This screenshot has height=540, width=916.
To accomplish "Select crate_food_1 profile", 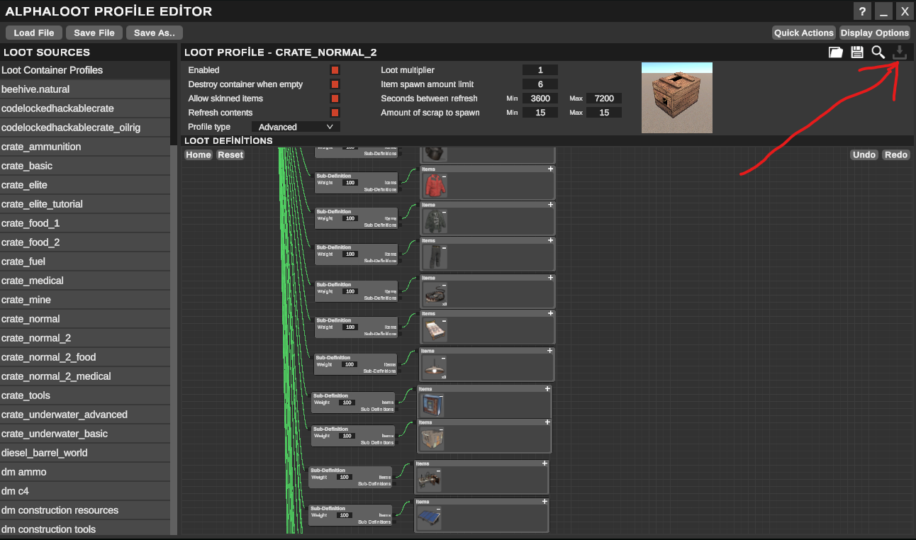I will [85, 223].
